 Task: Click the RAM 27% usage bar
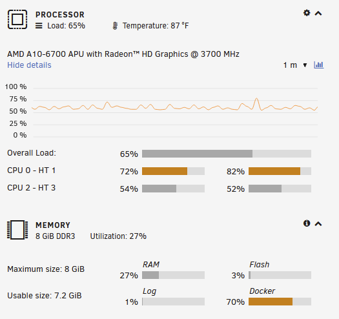[x=174, y=275]
